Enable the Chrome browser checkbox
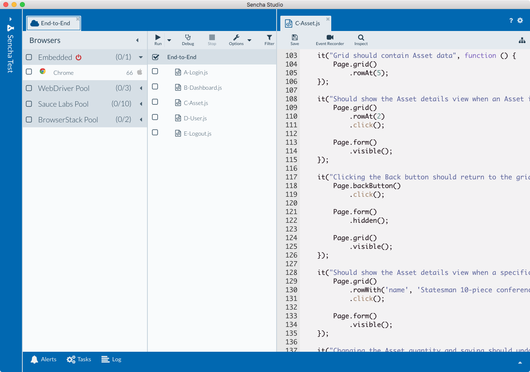Viewport: 530px width, 372px height. pos(29,72)
